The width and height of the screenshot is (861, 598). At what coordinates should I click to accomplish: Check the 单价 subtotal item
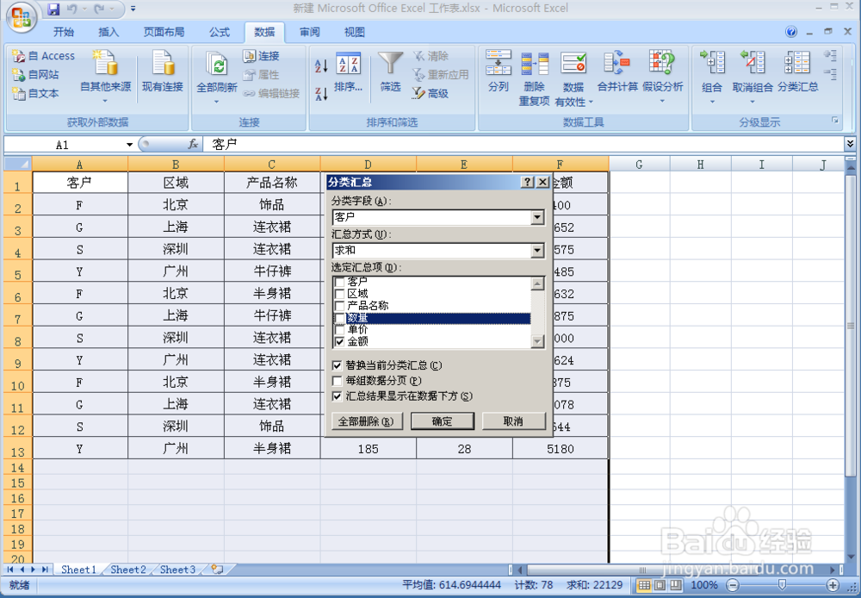pos(339,330)
